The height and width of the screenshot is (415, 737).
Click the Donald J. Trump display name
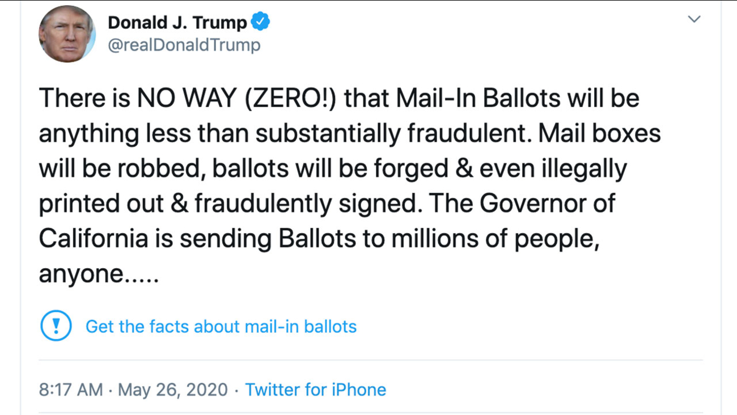(177, 23)
